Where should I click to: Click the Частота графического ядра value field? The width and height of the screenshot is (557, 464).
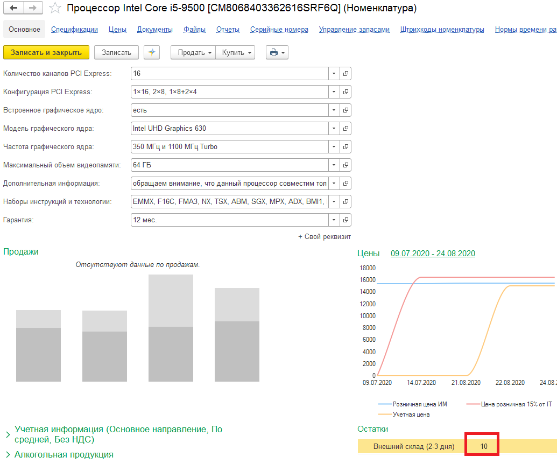[x=229, y=147]
